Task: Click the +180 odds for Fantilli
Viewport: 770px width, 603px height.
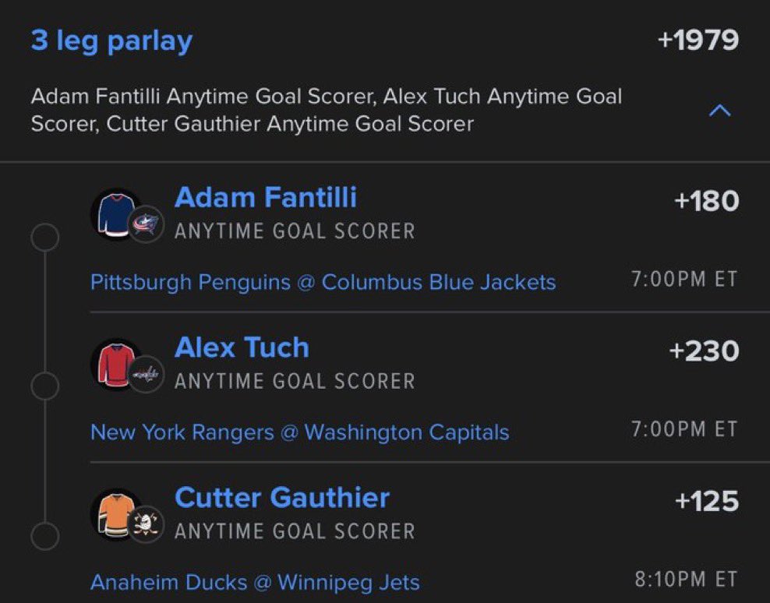Action: 706,201
